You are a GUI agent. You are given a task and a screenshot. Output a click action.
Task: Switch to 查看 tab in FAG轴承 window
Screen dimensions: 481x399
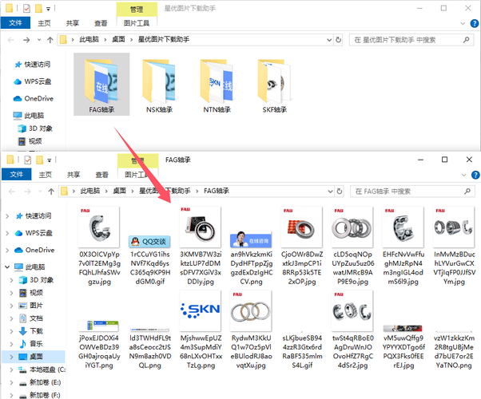pyautogui.click(x=101, y=174)
